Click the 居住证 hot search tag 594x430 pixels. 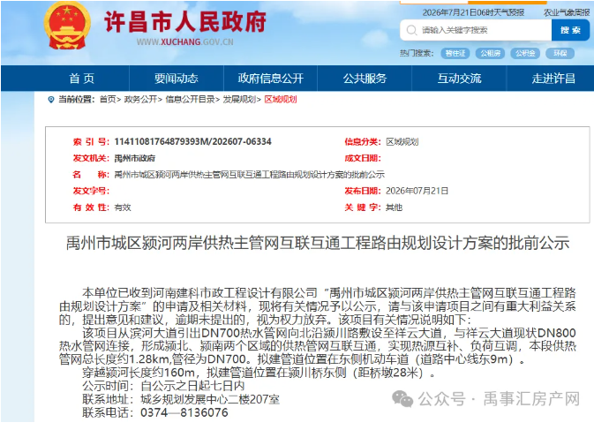(455, 53)
